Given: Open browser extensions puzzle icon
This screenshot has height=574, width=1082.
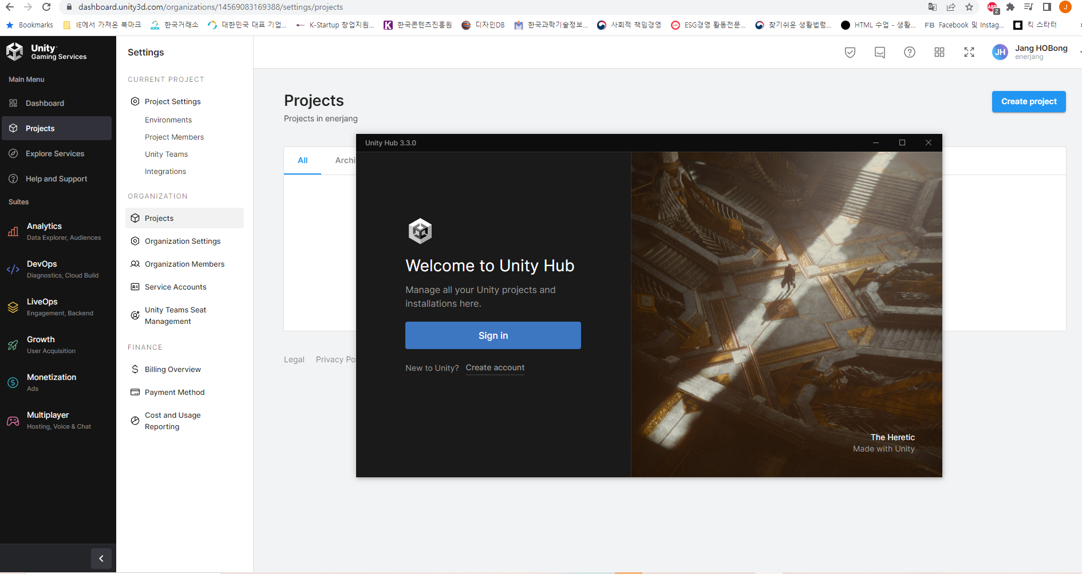Looking at the screenshot, I should pos(1010,7).
